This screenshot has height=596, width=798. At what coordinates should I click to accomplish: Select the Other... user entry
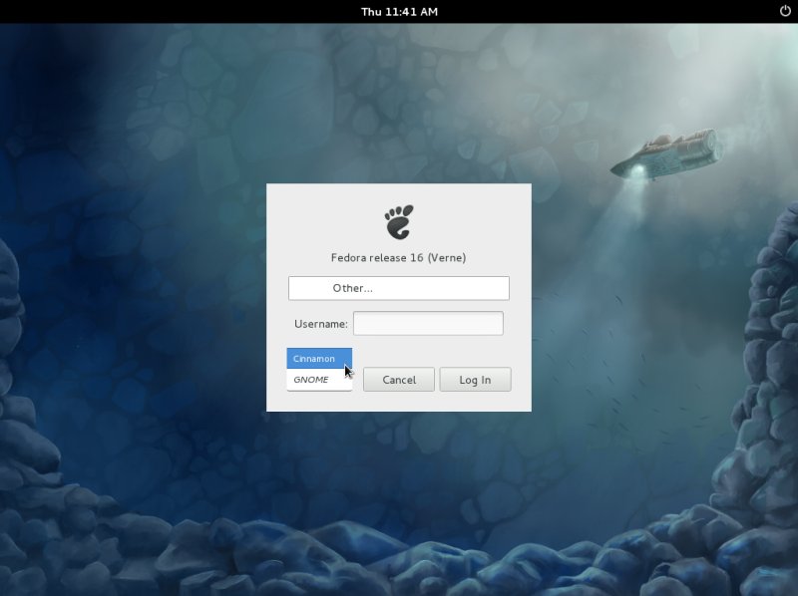(398, 288)
